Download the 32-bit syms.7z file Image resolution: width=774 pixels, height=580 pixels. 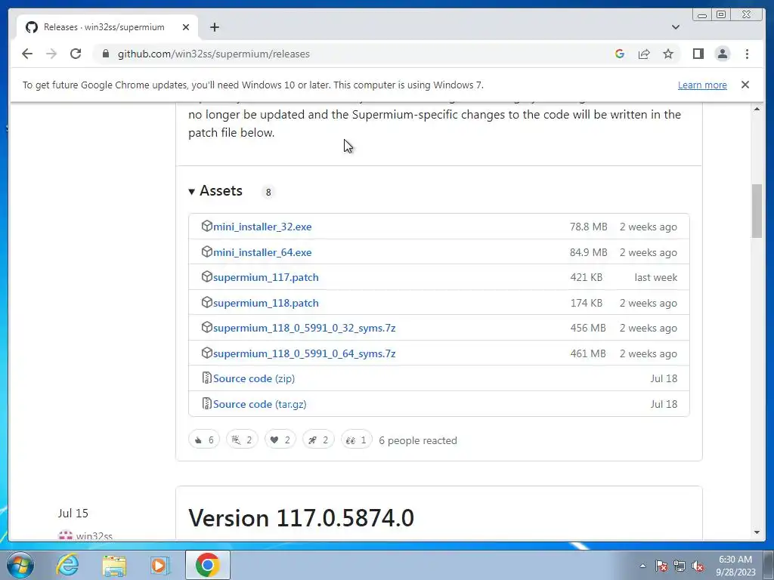coord(304,328)
